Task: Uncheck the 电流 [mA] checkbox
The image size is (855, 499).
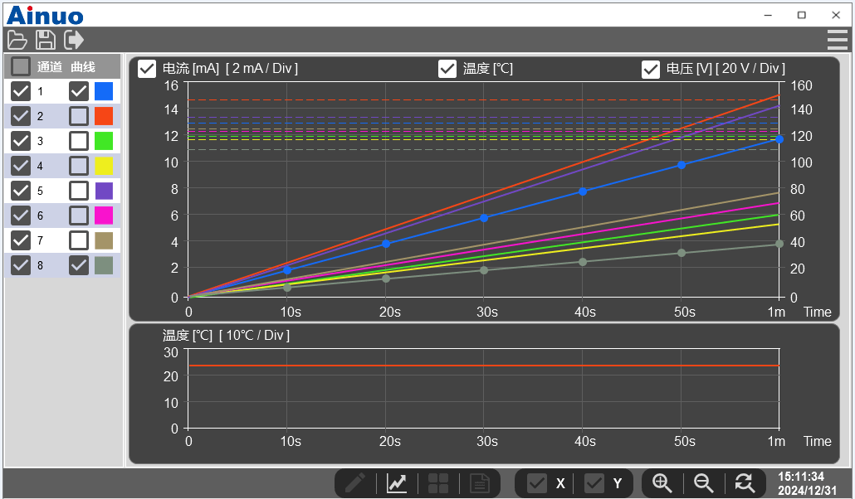Action: (147, 69)
